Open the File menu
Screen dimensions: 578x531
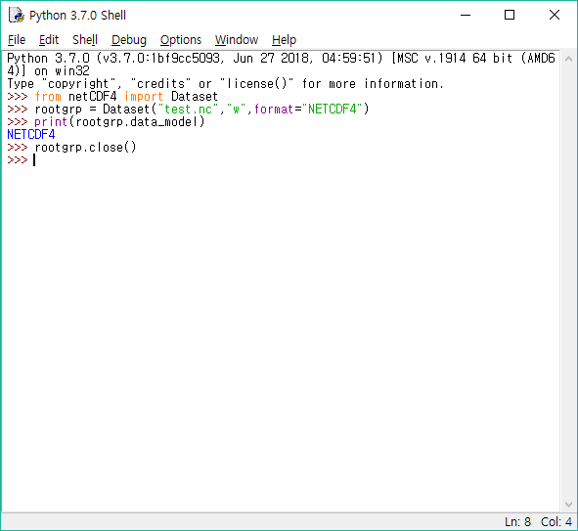[x=17, y=40]
